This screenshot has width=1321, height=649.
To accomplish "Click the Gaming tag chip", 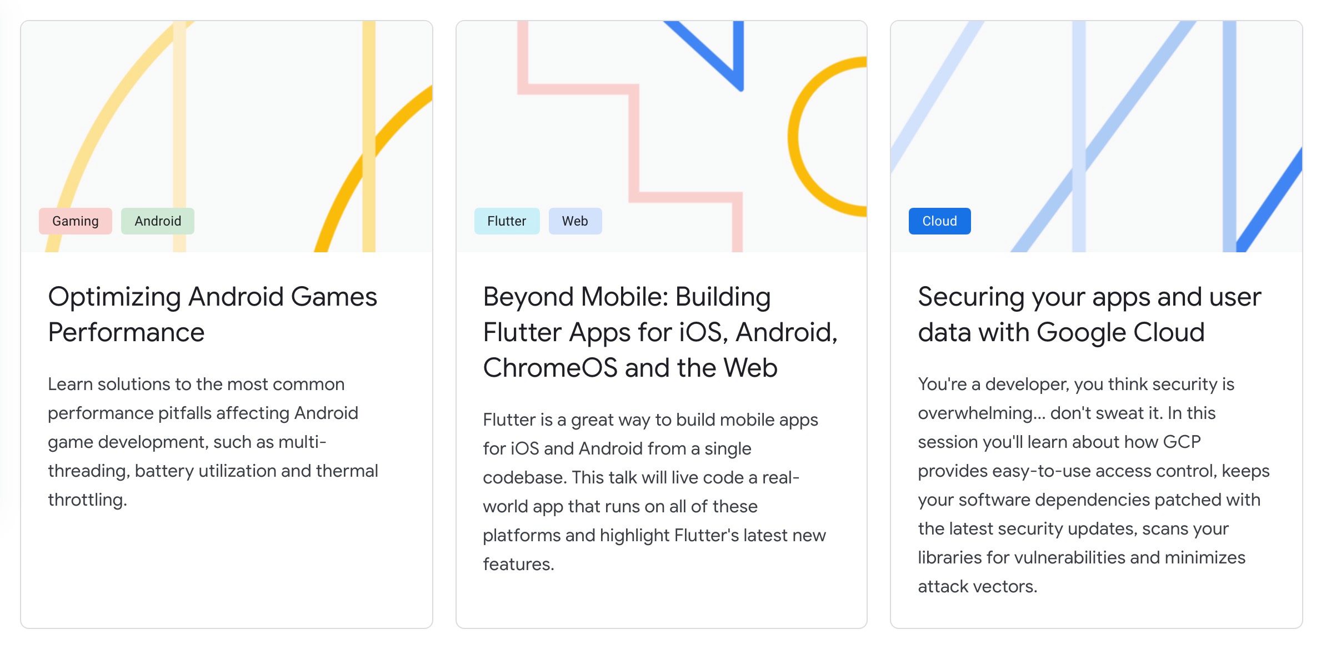I will click(x=76, y=221).
